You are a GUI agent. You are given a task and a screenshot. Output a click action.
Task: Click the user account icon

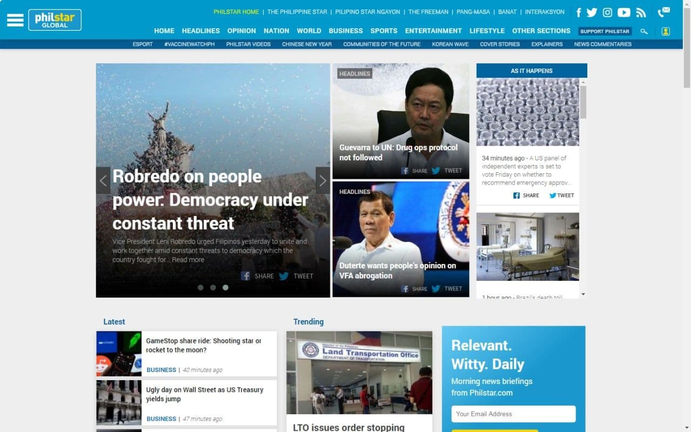(x=666, y=31)
